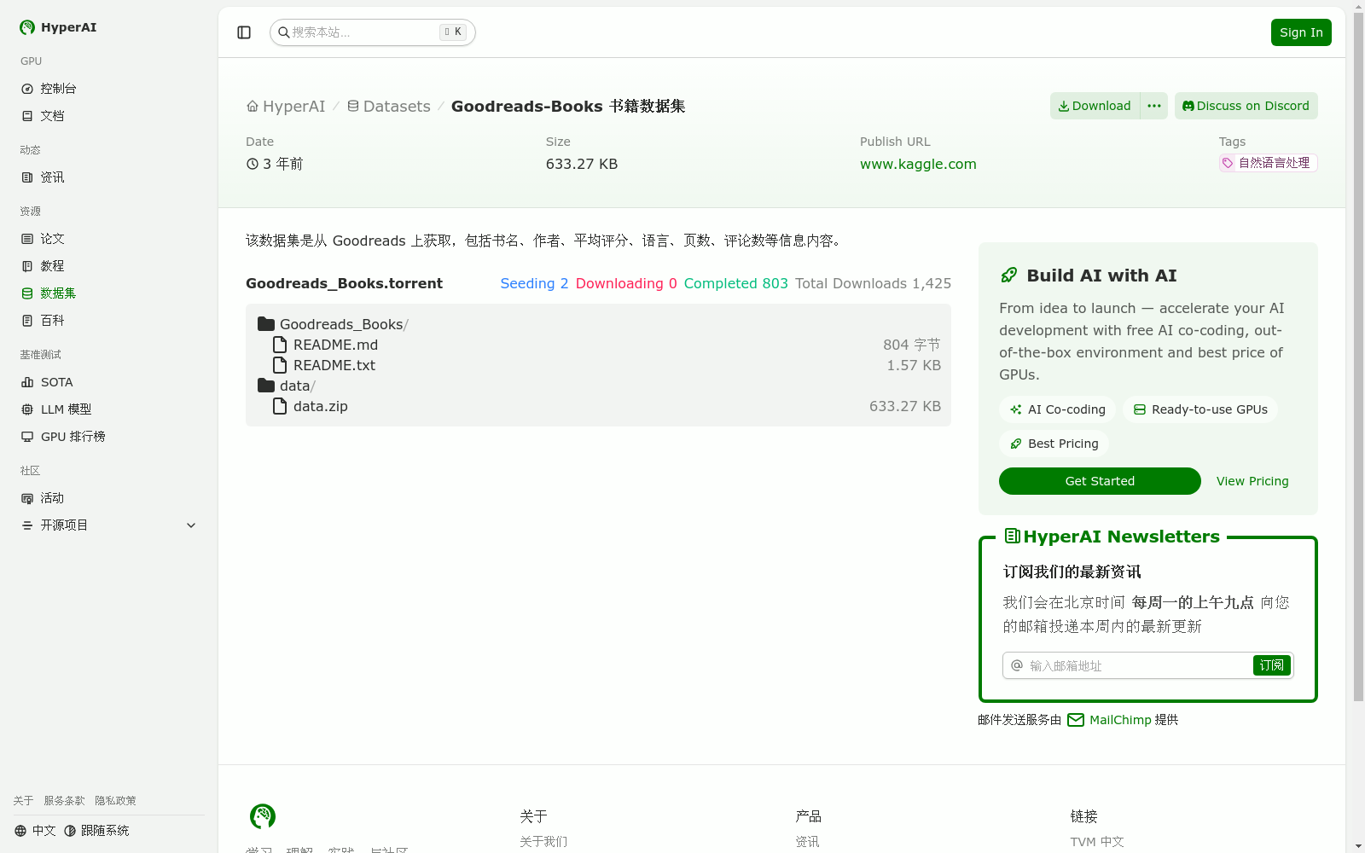Click the README.md file icon
Viewport: 1365px width, 853px height.
[x=280, y=345]
